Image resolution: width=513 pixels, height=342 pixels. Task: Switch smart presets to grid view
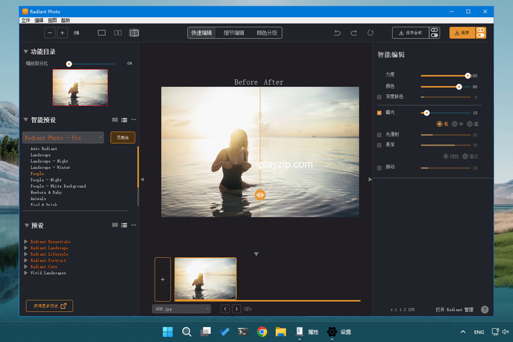coord(115,120)
